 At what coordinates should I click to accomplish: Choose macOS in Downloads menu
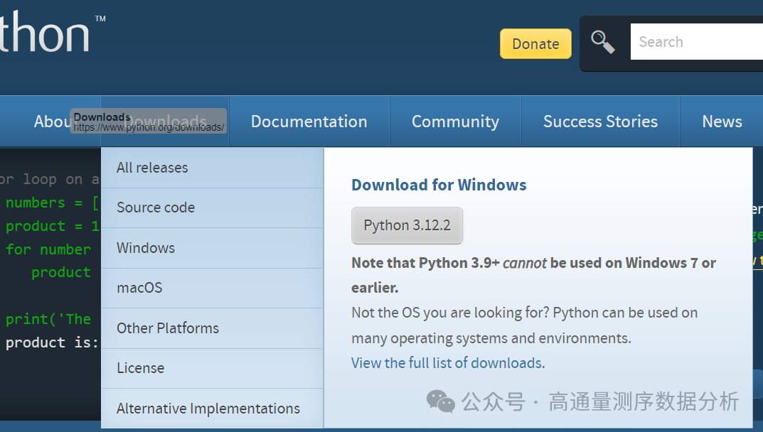tap(212, 288)
